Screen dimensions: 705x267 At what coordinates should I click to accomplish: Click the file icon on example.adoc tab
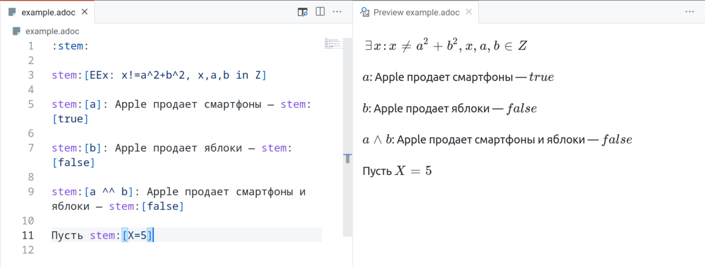[x=12, y=12]
